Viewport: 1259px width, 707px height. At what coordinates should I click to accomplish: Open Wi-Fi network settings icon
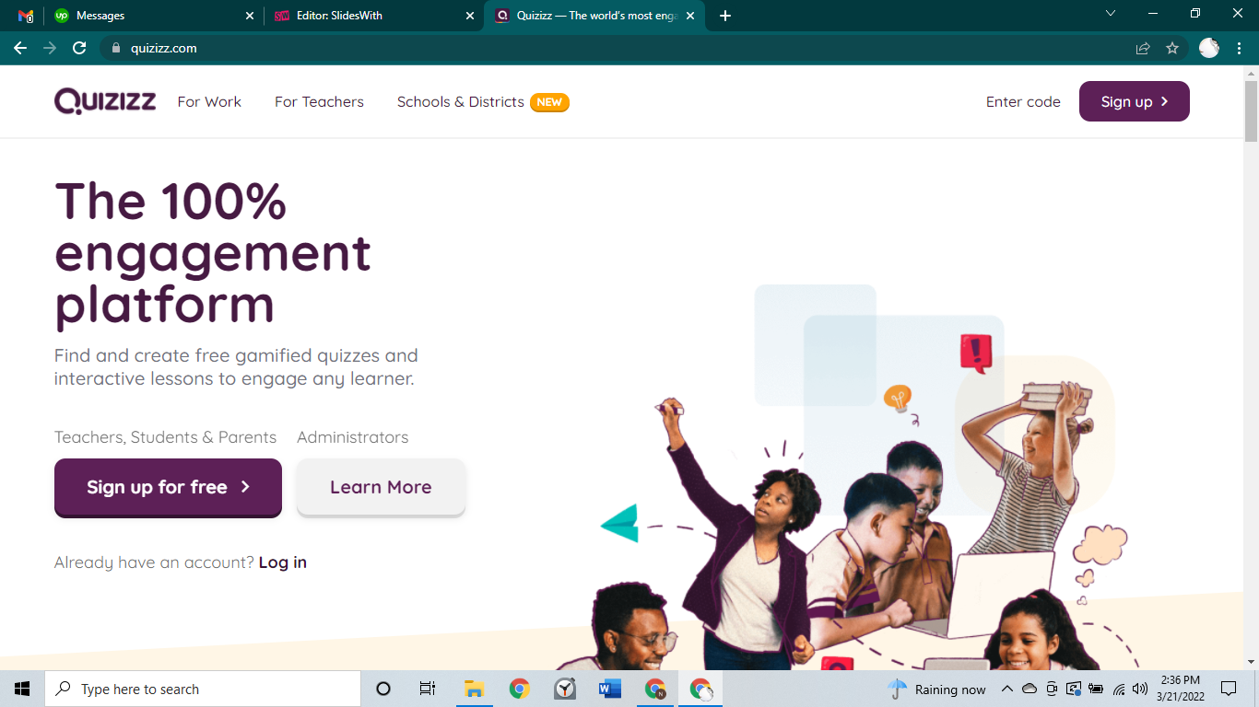coord(1119,689)
